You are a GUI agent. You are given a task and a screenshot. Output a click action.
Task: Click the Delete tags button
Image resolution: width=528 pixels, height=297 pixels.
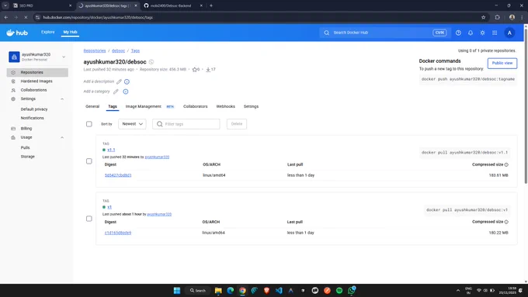(x=237, y=124)
